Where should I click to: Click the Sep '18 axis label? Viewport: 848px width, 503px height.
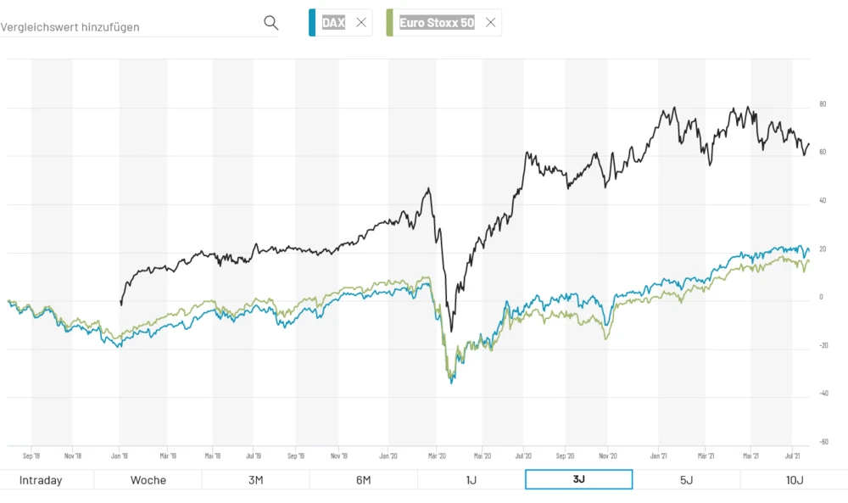click(x=31, y=455)
